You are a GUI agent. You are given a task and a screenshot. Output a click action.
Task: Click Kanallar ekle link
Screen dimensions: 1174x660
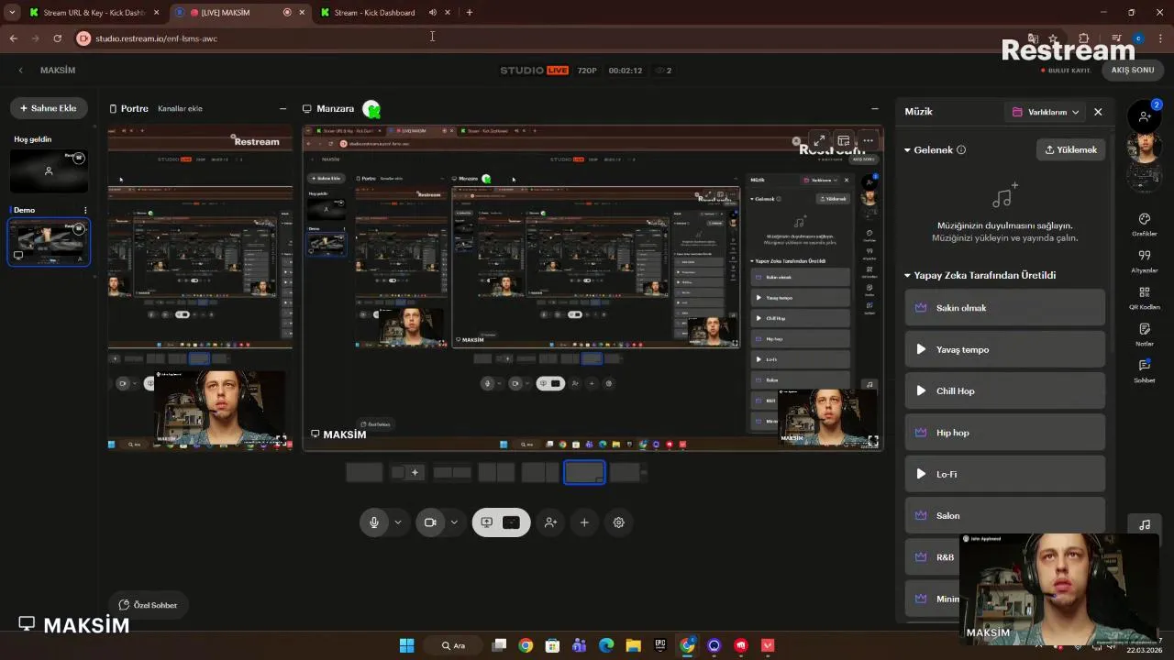click(180, 108)
